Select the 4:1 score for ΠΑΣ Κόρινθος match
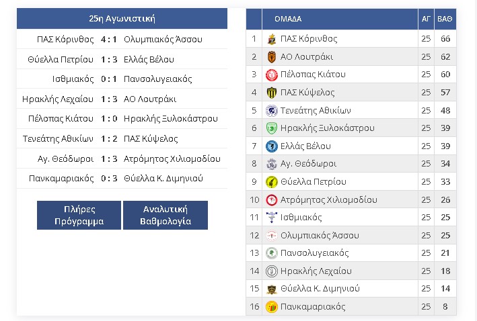This screenshot has width=477, height=321. point(108,40)
